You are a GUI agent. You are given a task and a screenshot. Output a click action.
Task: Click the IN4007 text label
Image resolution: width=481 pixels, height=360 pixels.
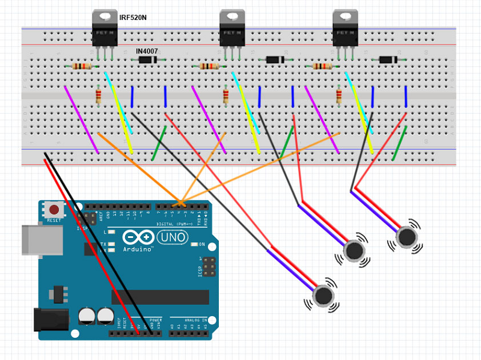click(x=148, y=51)
